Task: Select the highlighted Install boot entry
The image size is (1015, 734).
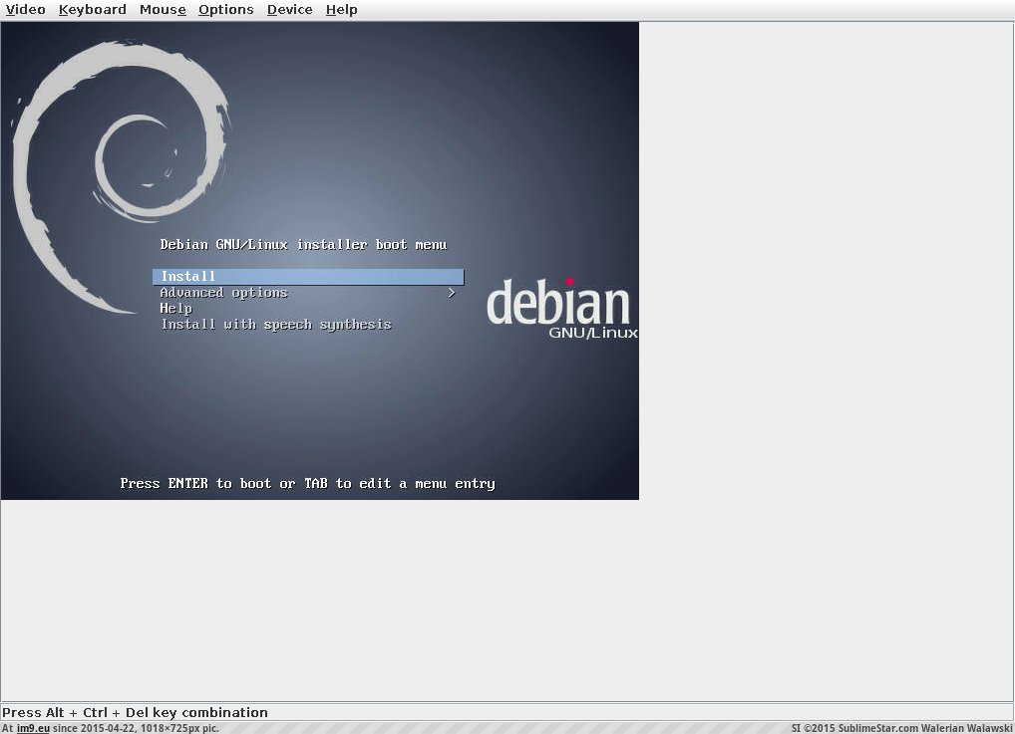Action: coord(307,277)
